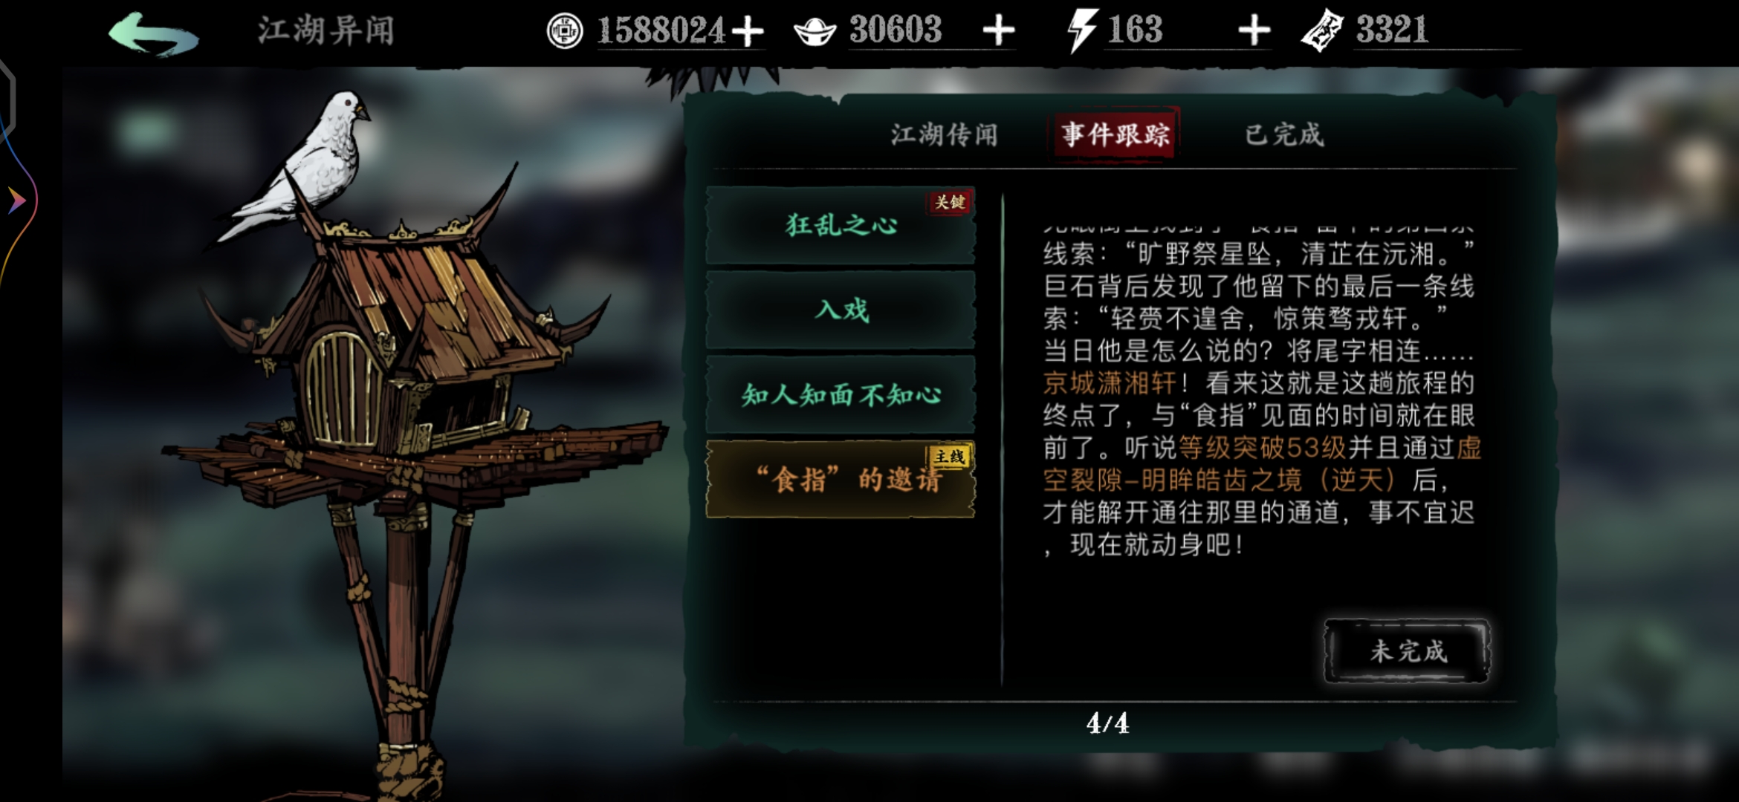The height and width of the screenshot is (802, 1739).
Task: Select quest 知人知面不知心
Action: point(841,394)
